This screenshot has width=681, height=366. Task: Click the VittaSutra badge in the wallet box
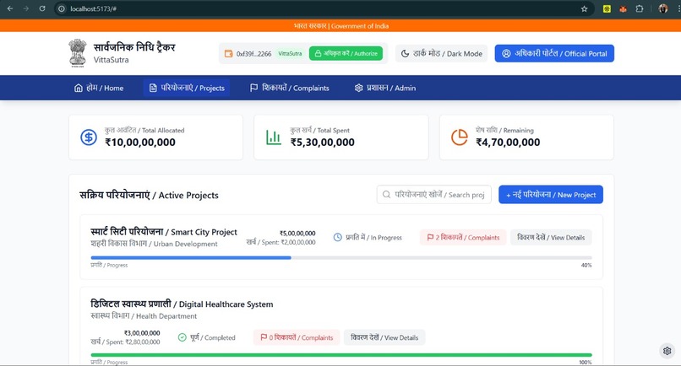click(x=290, y=54)
